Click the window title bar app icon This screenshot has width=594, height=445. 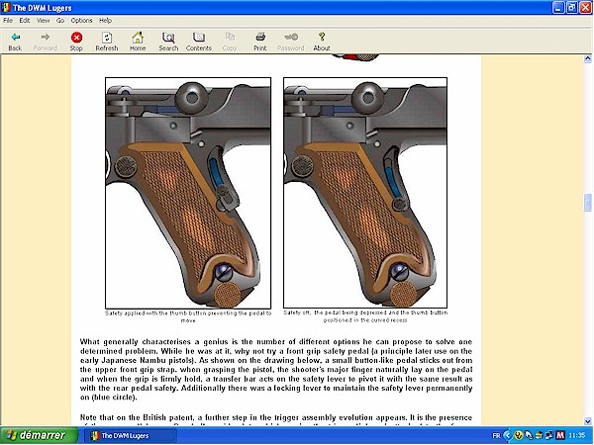(x=6, y=7)
